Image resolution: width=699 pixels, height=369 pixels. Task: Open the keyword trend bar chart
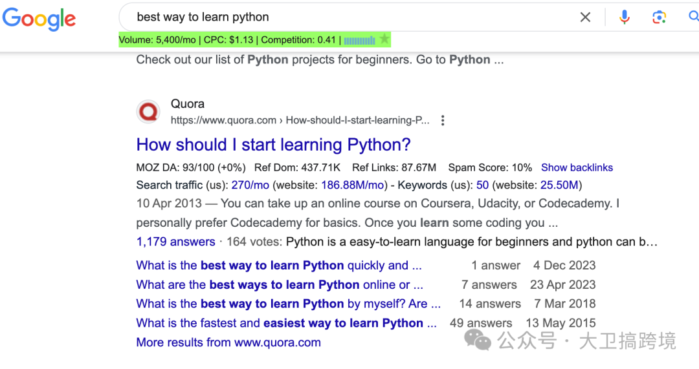pyautogui.click(x=359, y=41)
